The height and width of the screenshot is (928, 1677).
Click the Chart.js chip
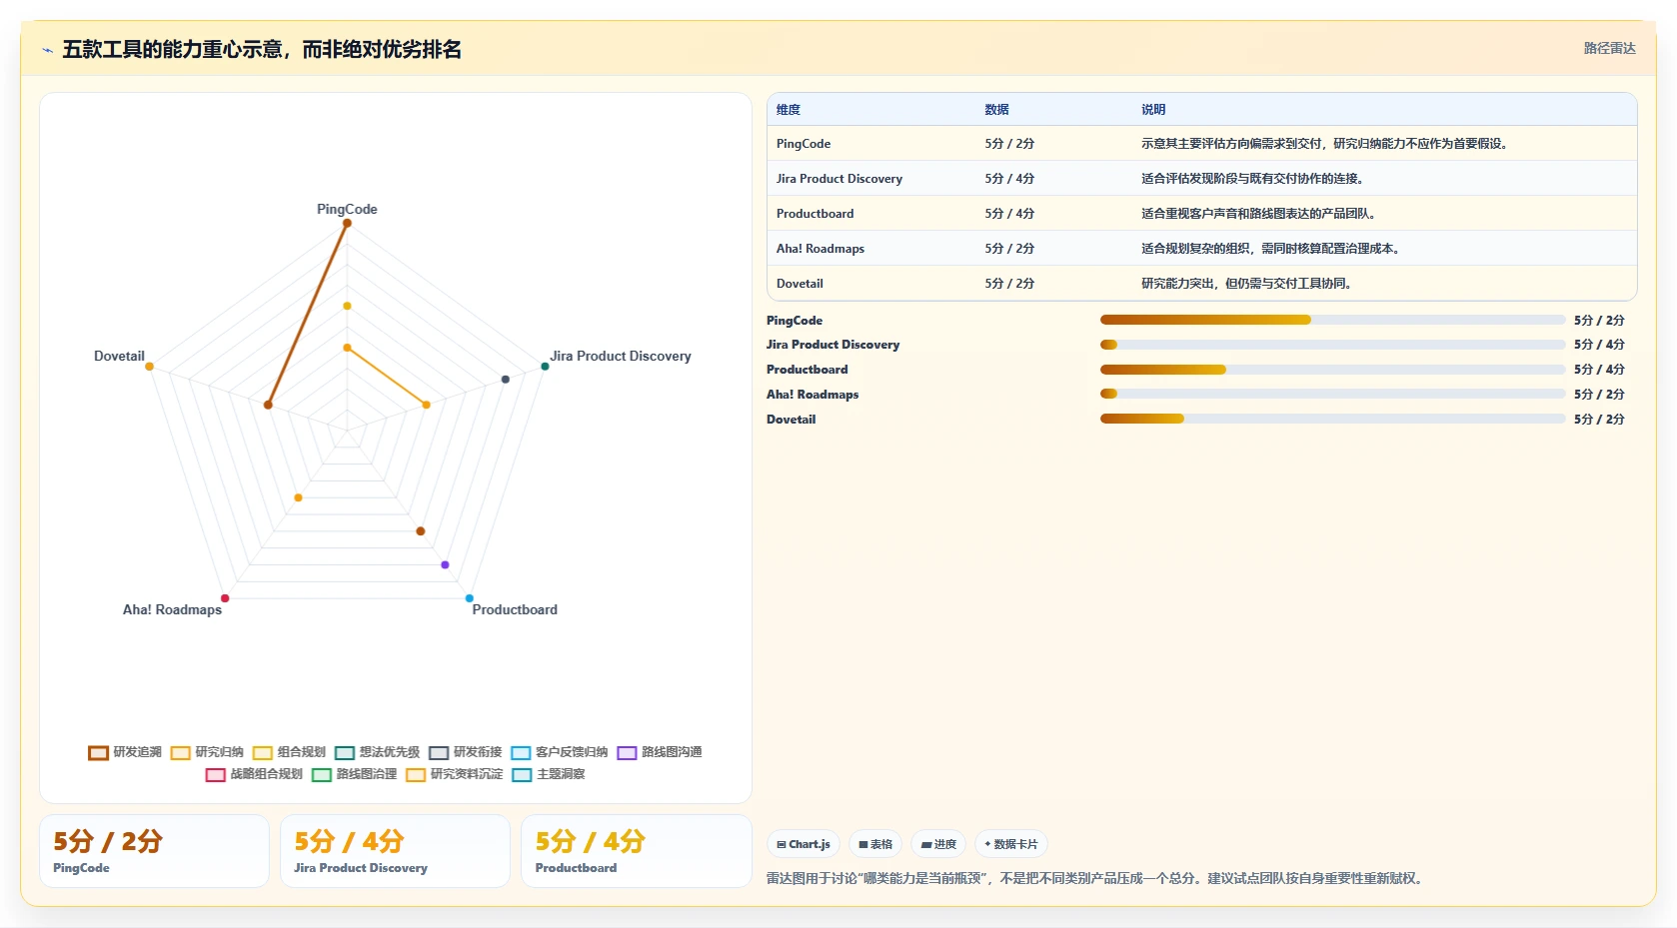tap(804, 844)
